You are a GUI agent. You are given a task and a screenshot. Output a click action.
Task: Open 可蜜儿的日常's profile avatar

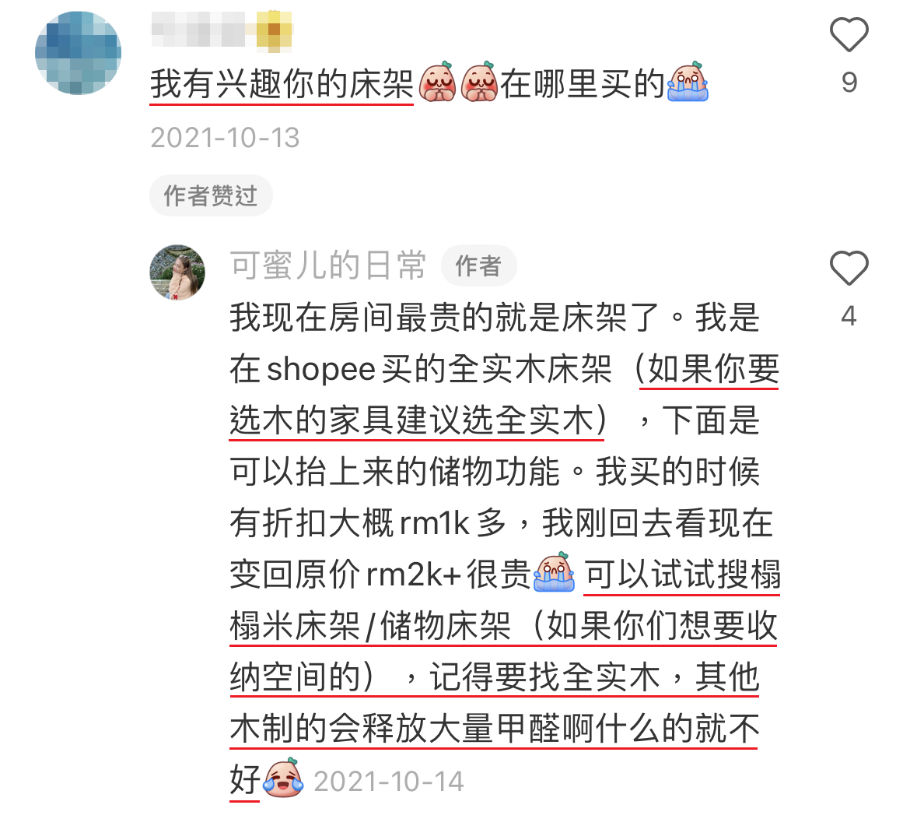coord(177,272)
